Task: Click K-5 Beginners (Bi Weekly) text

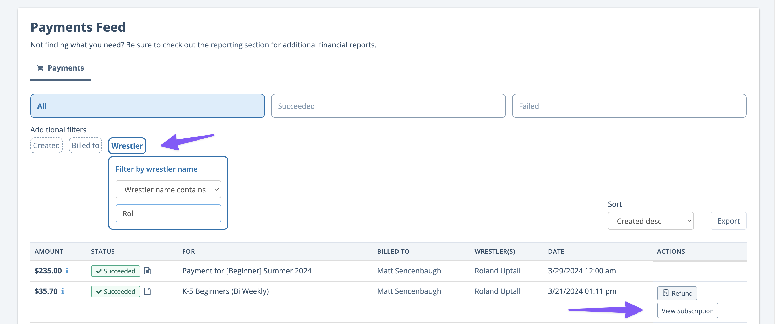Action: (225, 291)
